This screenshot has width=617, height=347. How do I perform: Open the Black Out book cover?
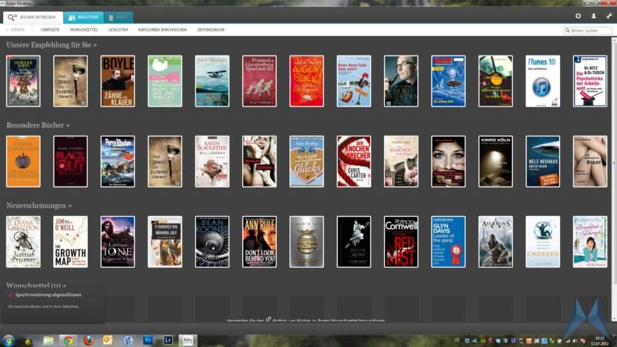70,161
